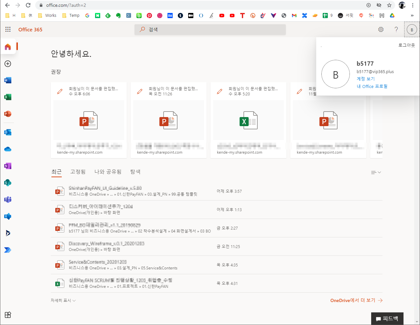Open the Excel document card edited 수 오후 5:20

[x=248, y=120]
